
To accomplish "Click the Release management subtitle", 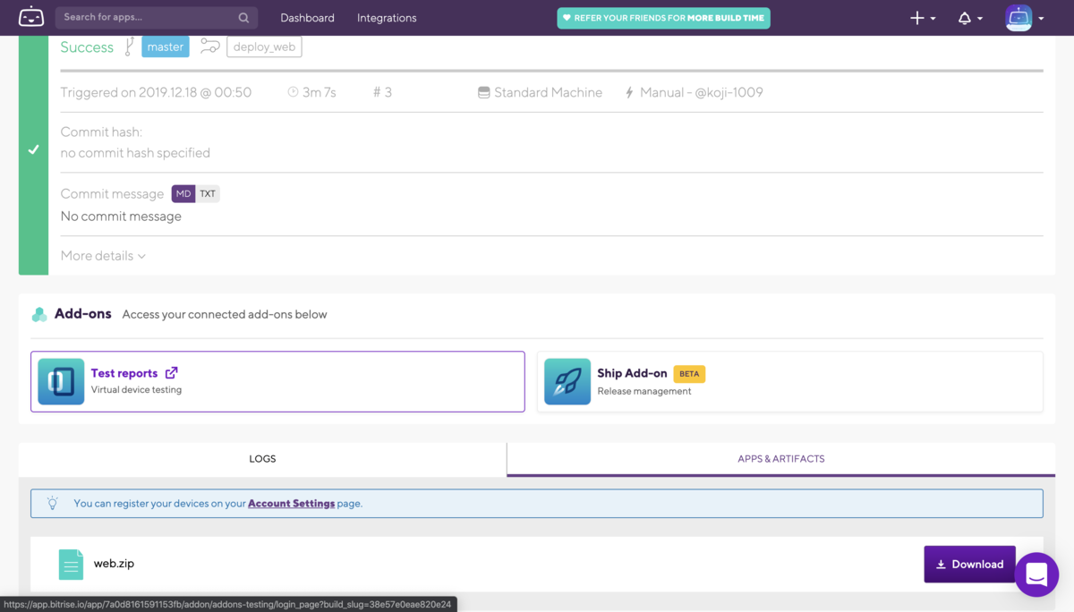I will [x=644, y=391].
